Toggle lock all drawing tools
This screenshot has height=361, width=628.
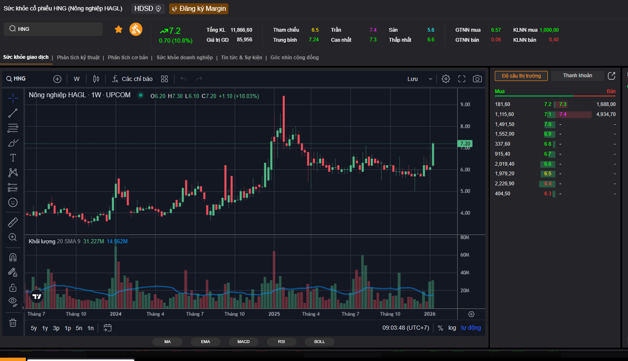13,288
